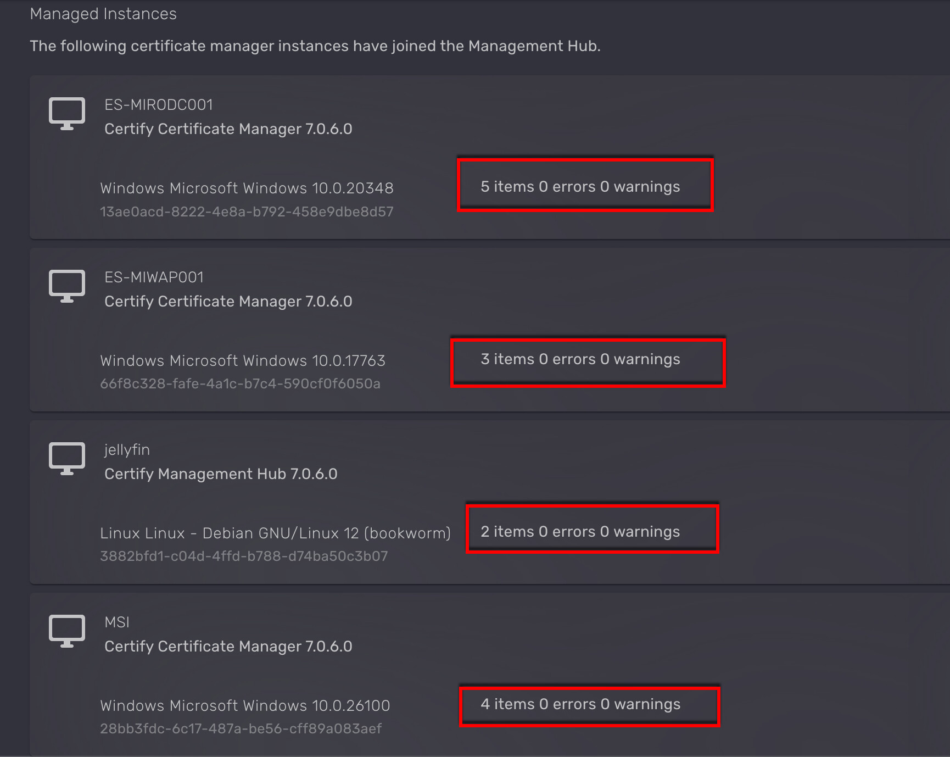Click the Debian GNU/Linux 12 (bookworm) text

point(275,533)
